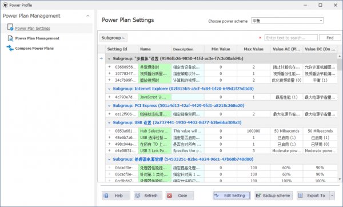The image size is (343, 207).
Task: Collapse the Power Plan Management sidebar section
Action: coord(87,16)
